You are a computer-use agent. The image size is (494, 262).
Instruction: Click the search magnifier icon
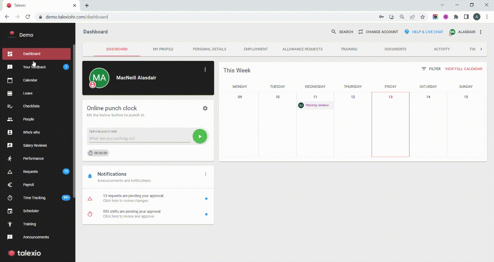pyautogui.click(x=334, y=32)
